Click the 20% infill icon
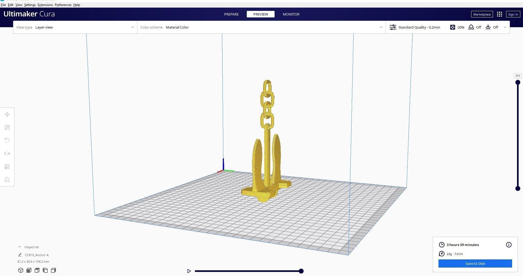523x276 pixels. point(453,27)
